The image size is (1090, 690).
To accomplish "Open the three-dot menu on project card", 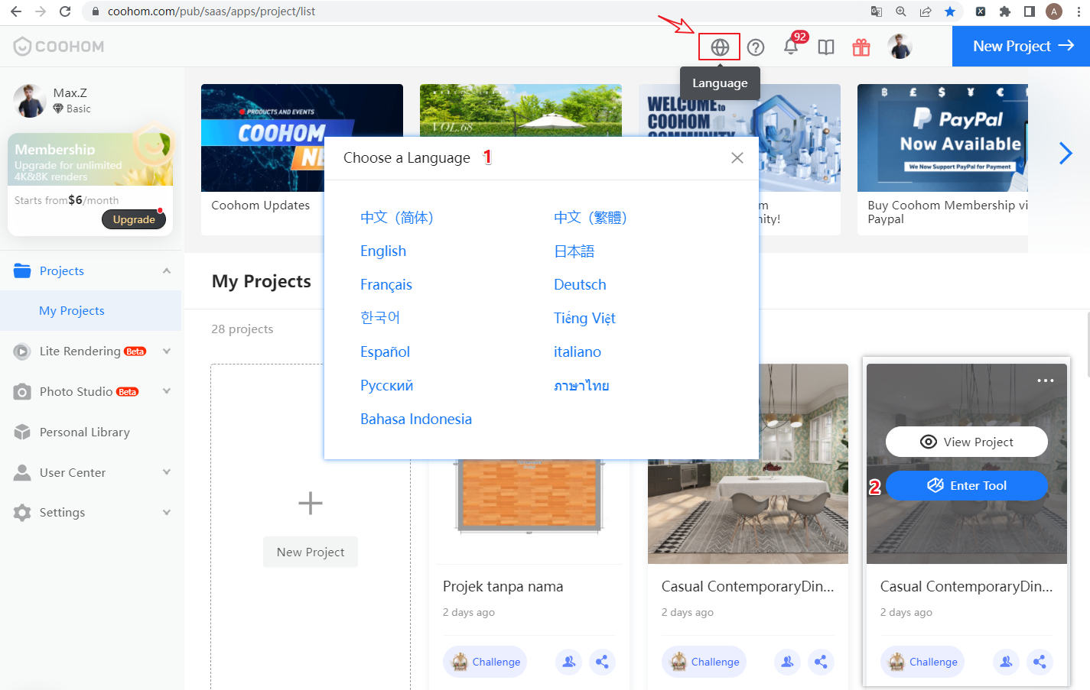I will coord(1046,381).
